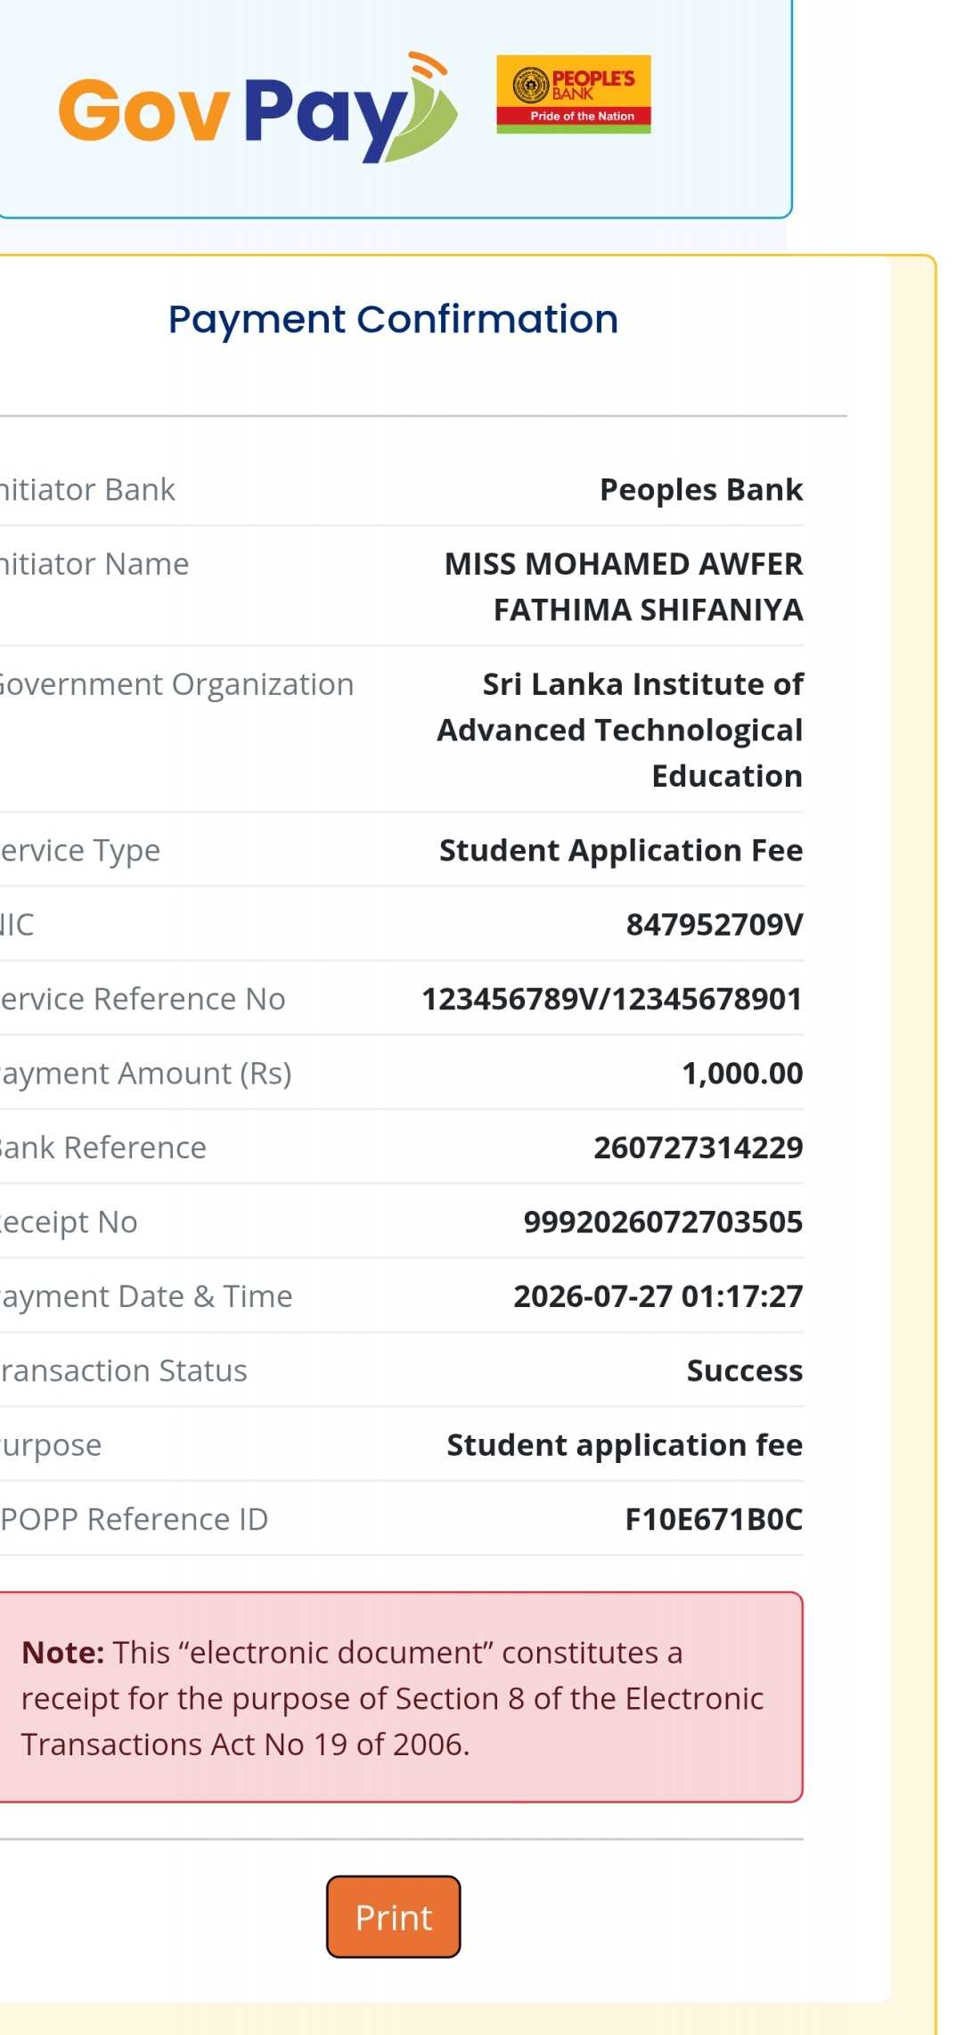Click the Student Application Fee service type

(x=621, y=850)
